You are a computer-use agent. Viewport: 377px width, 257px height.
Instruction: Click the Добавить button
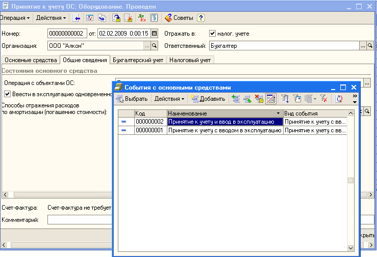click(x=208, y=99)
